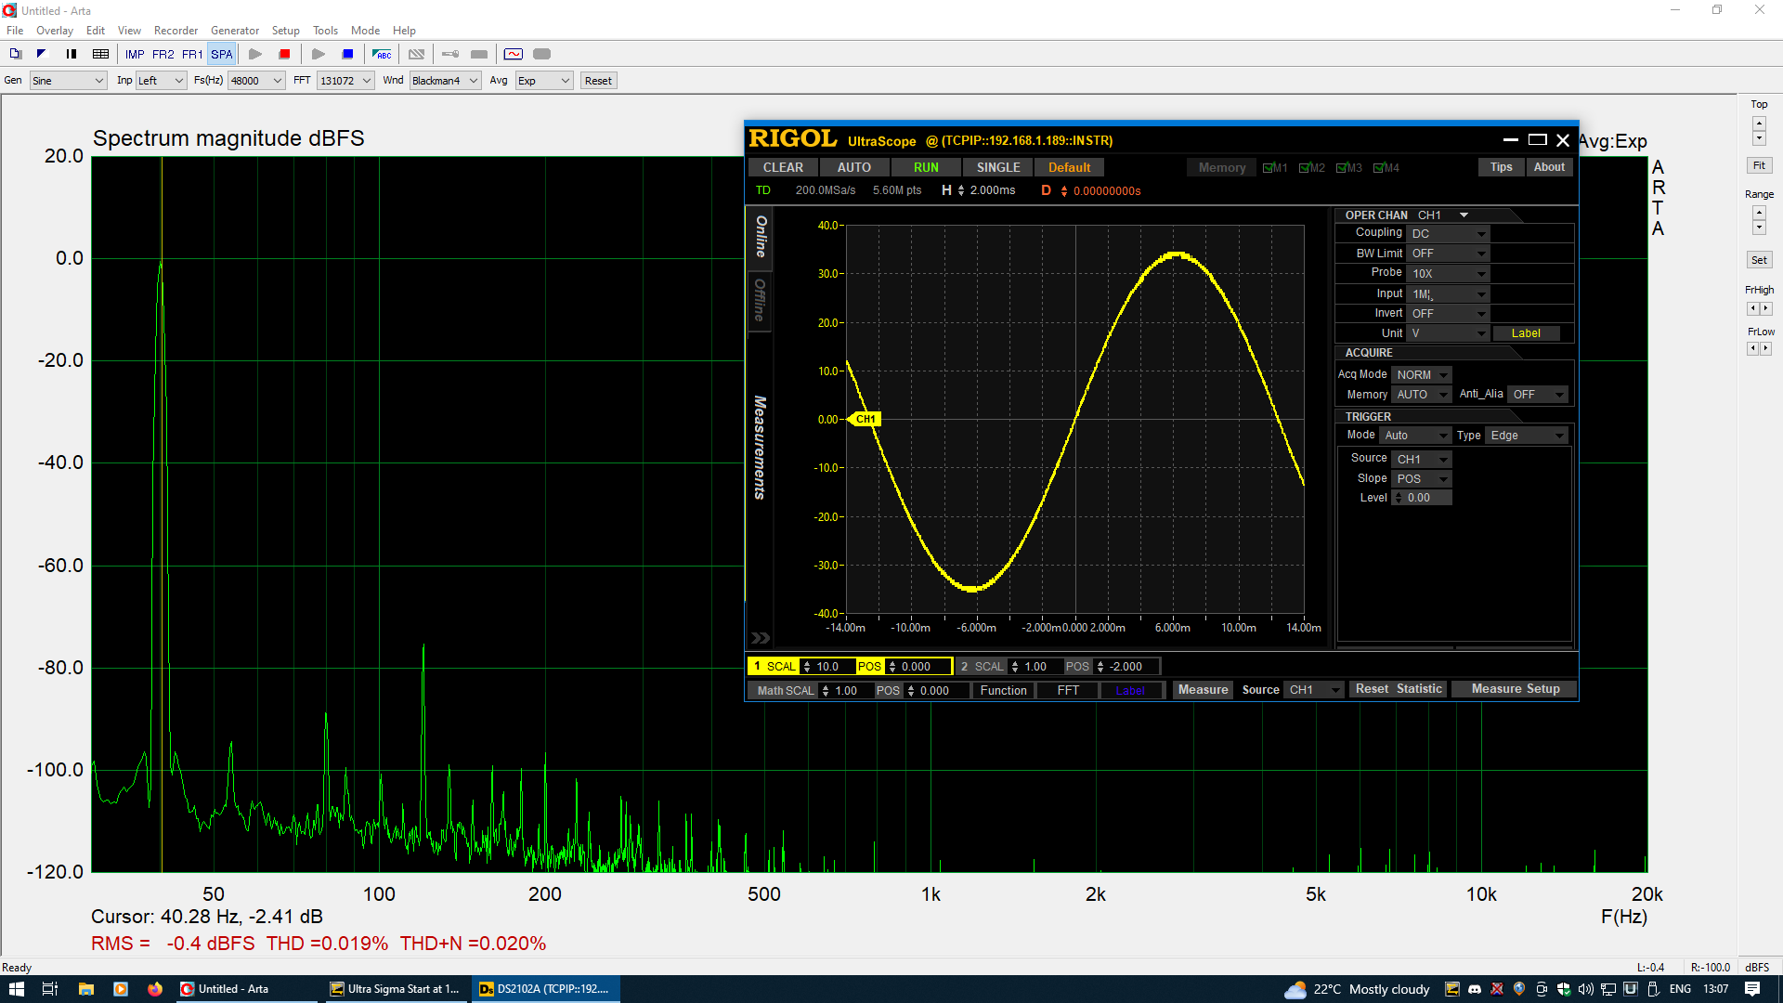Open the Mode menu

pyautogui.click(x=365, y=31)
